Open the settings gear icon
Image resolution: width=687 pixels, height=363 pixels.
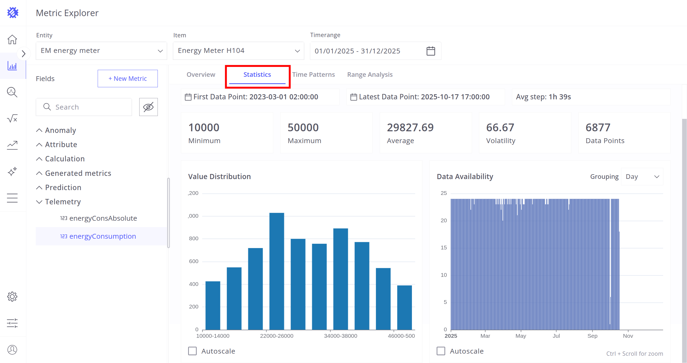12,297
